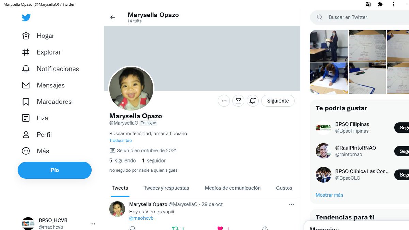Image resolution: width=409 pixels, height=230 pixels.
Task: Go back using the arrow icon
Action: point(113,17)
